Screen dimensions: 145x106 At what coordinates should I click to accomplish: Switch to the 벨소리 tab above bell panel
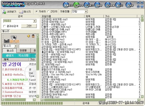(6, 31)
